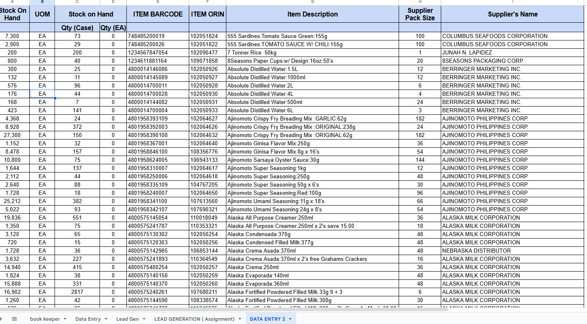This screenshot has height=324, width=587.
Task: Click stock on hand value 25,212
Action: [14, 201]
